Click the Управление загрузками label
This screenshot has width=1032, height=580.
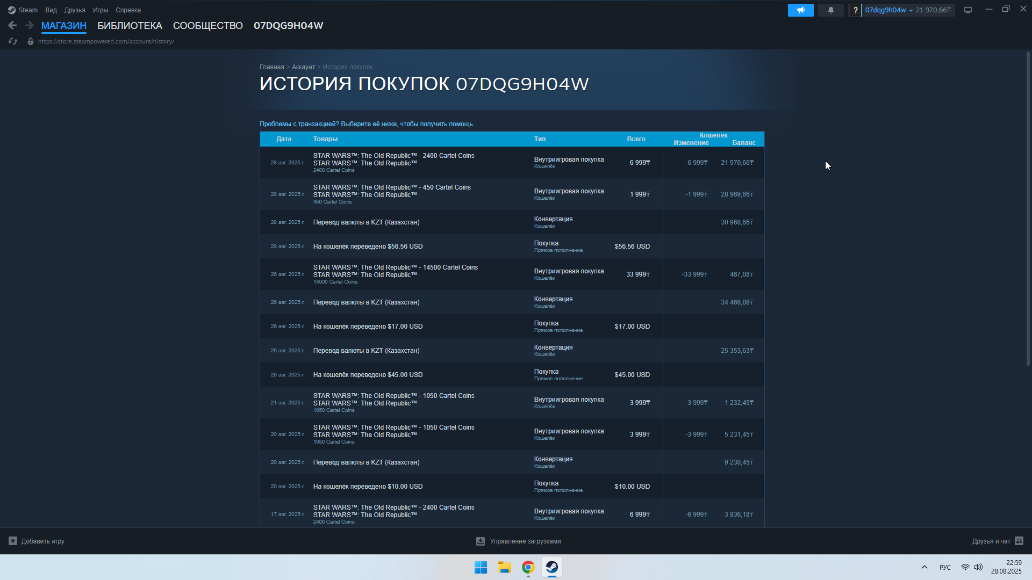[525, 541]
